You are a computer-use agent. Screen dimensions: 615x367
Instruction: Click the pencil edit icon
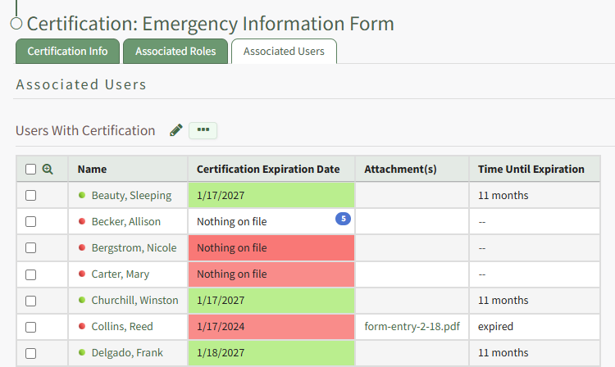click(x=175, y=130)
